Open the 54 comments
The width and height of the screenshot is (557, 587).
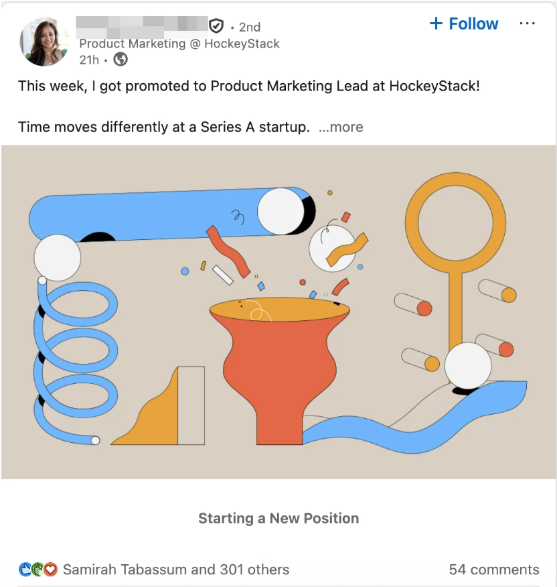coord(493,570)
